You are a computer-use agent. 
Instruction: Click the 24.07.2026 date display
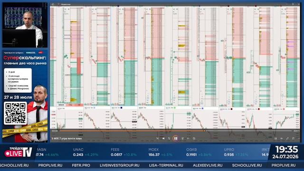(x=285, y=157)
